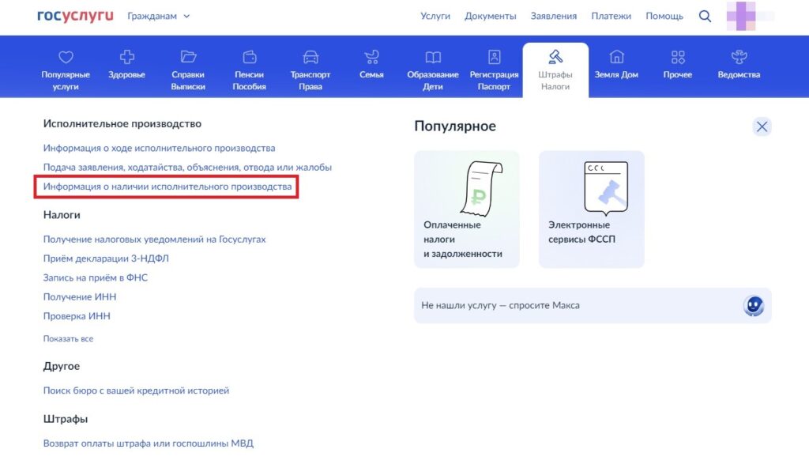Select the Справки Выписки folder icon

(x=188, y=58)
